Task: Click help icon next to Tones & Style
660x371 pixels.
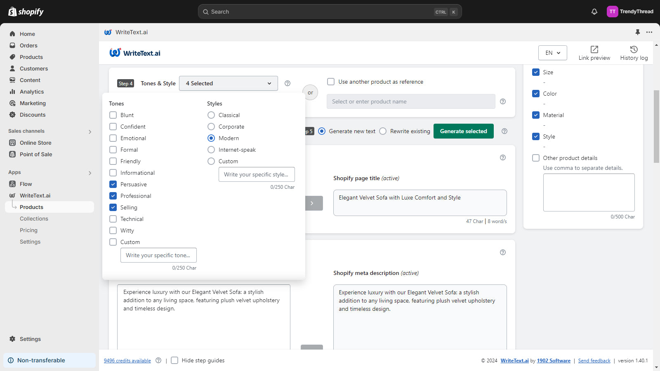Action: click(288, 83)
